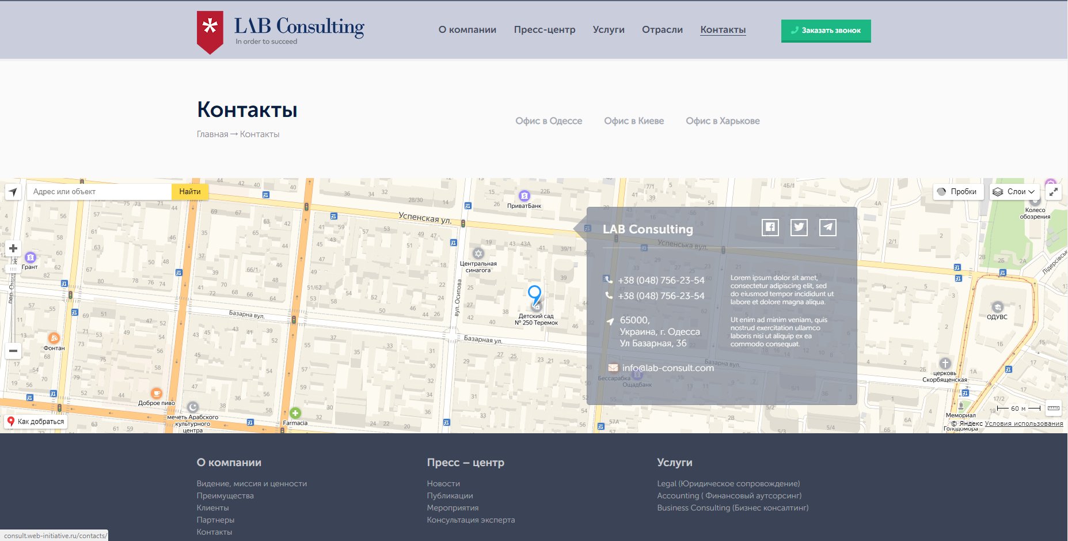Open the О компании menu
The height and width of the screenshot is (541, 1068).
[x=468, y=29]
